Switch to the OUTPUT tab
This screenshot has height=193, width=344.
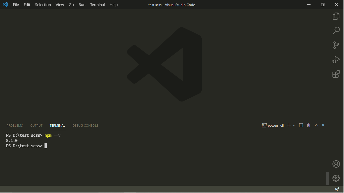[x=36, y=125]
